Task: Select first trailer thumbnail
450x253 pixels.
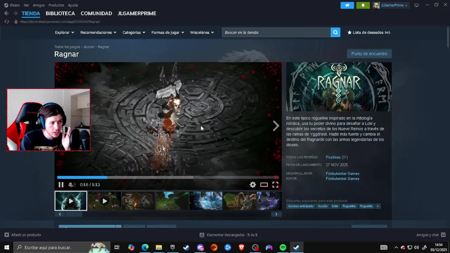Action: 71,201
